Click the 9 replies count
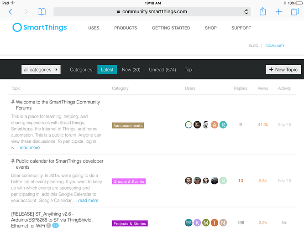The image size is (304, 228). [241, 125]
